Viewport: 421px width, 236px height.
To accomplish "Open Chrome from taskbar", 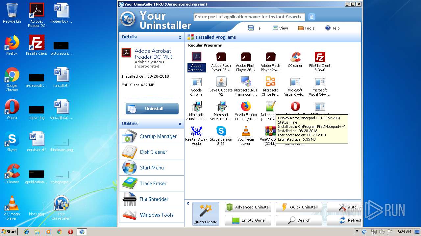I will [x=59, y=232].
